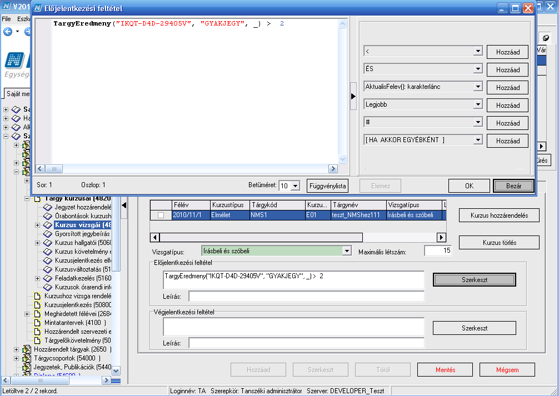Open the '#' dropdown
This screenshot has height=396, width=559.
pyautogui.click(x=478, y=122)
